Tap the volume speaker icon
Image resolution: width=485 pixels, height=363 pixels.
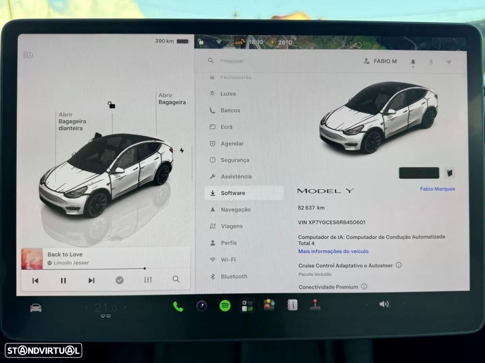pyautogui.click(x=384, y=304)
